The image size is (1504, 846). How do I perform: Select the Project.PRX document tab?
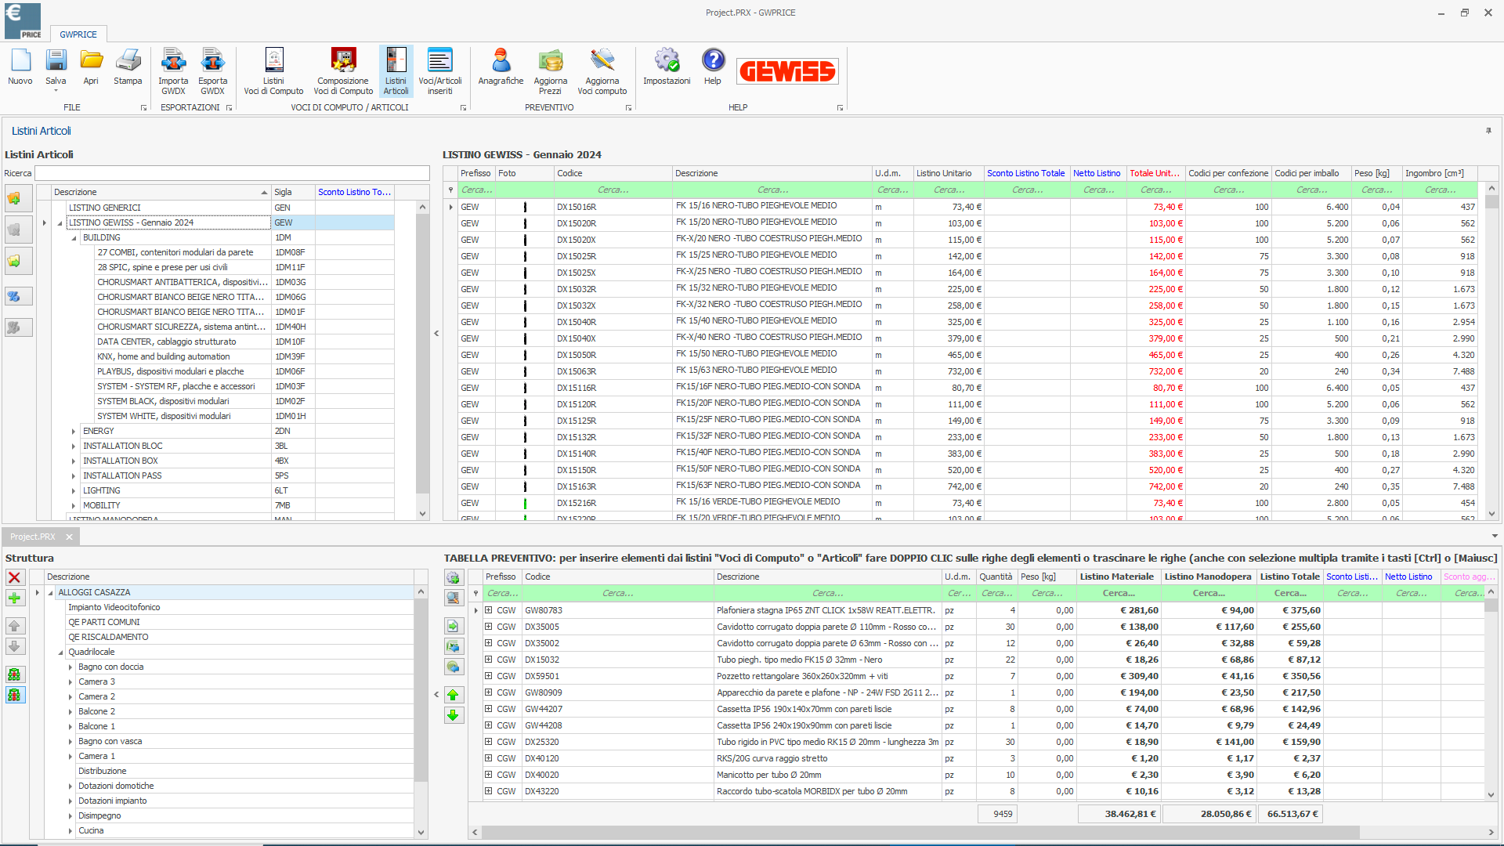pos(33,537)
